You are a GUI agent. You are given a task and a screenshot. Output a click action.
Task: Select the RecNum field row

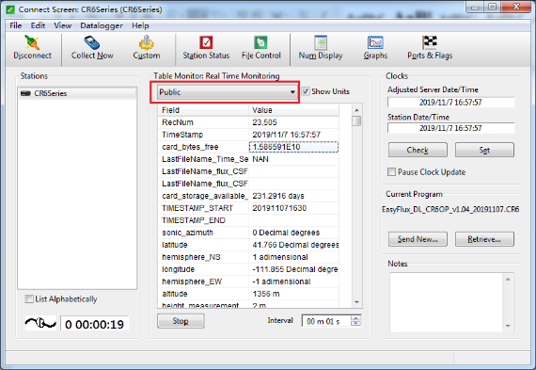(x=248, y=122)
